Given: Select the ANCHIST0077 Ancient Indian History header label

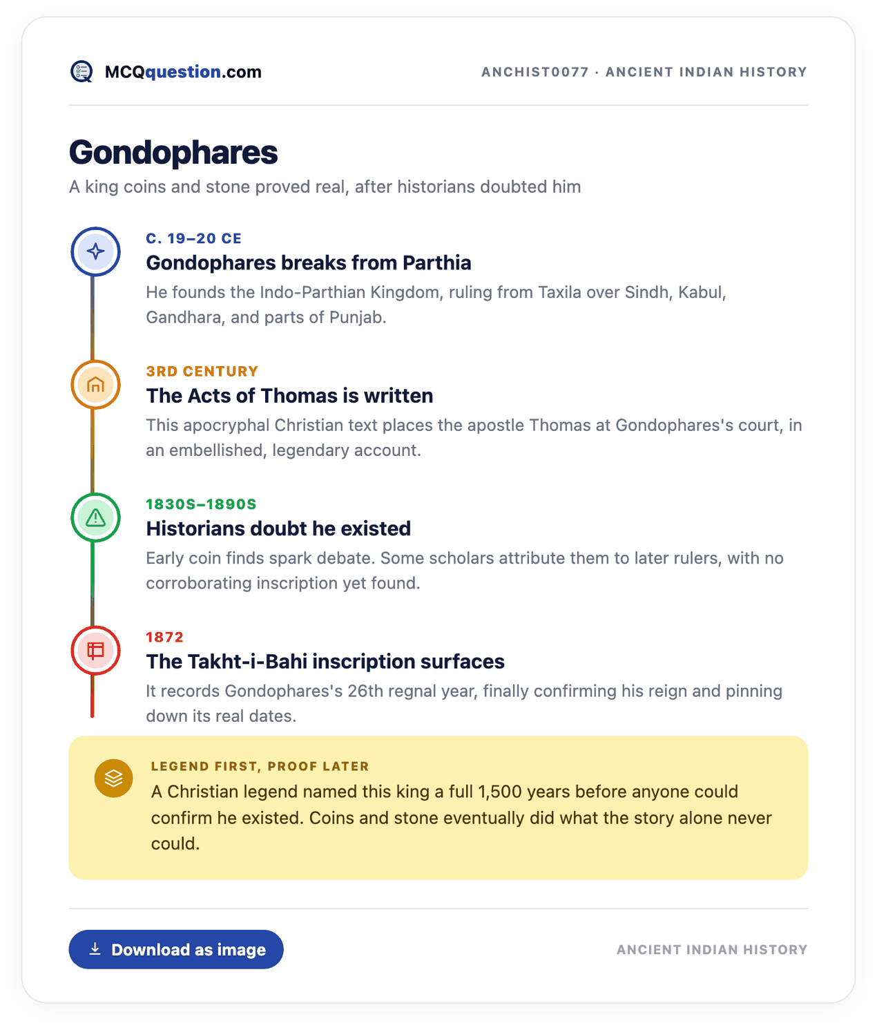Looking at the screenshot, I should click(644, 72).
